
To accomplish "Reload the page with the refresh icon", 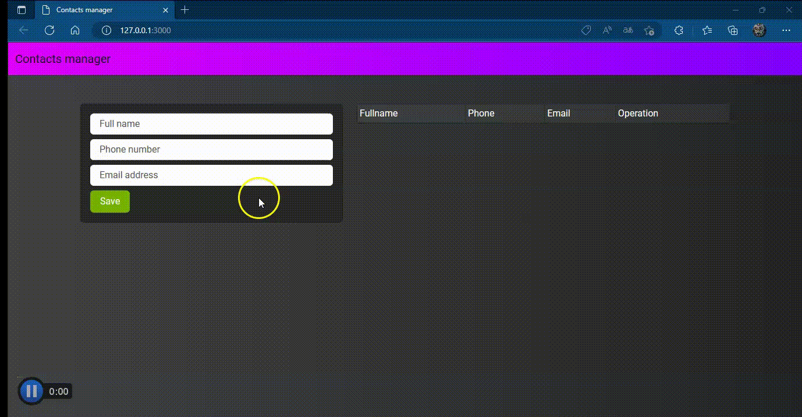I will click(x=49, y=30).
